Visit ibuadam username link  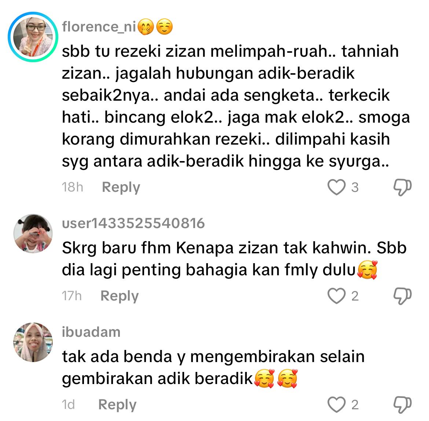91,332
